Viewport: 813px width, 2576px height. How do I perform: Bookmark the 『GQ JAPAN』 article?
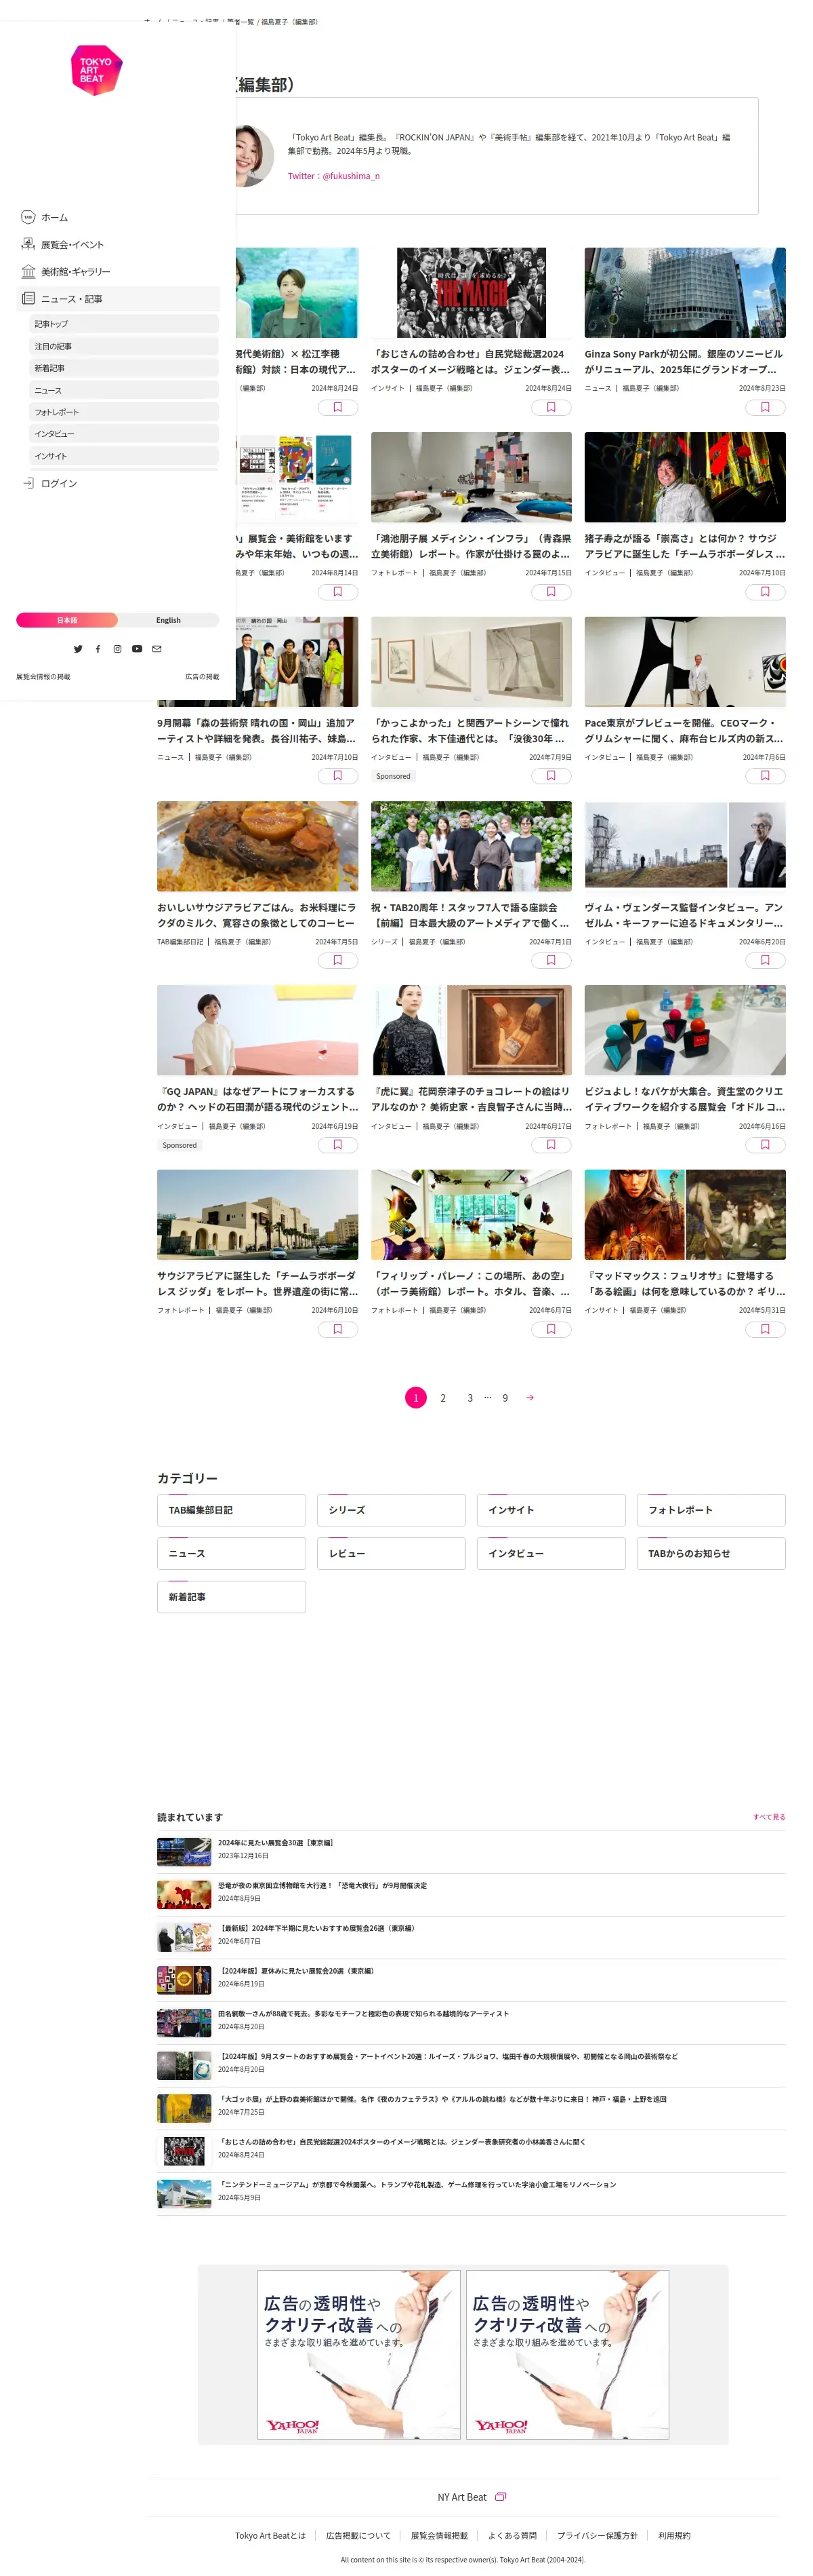[x=337, y=1145]
